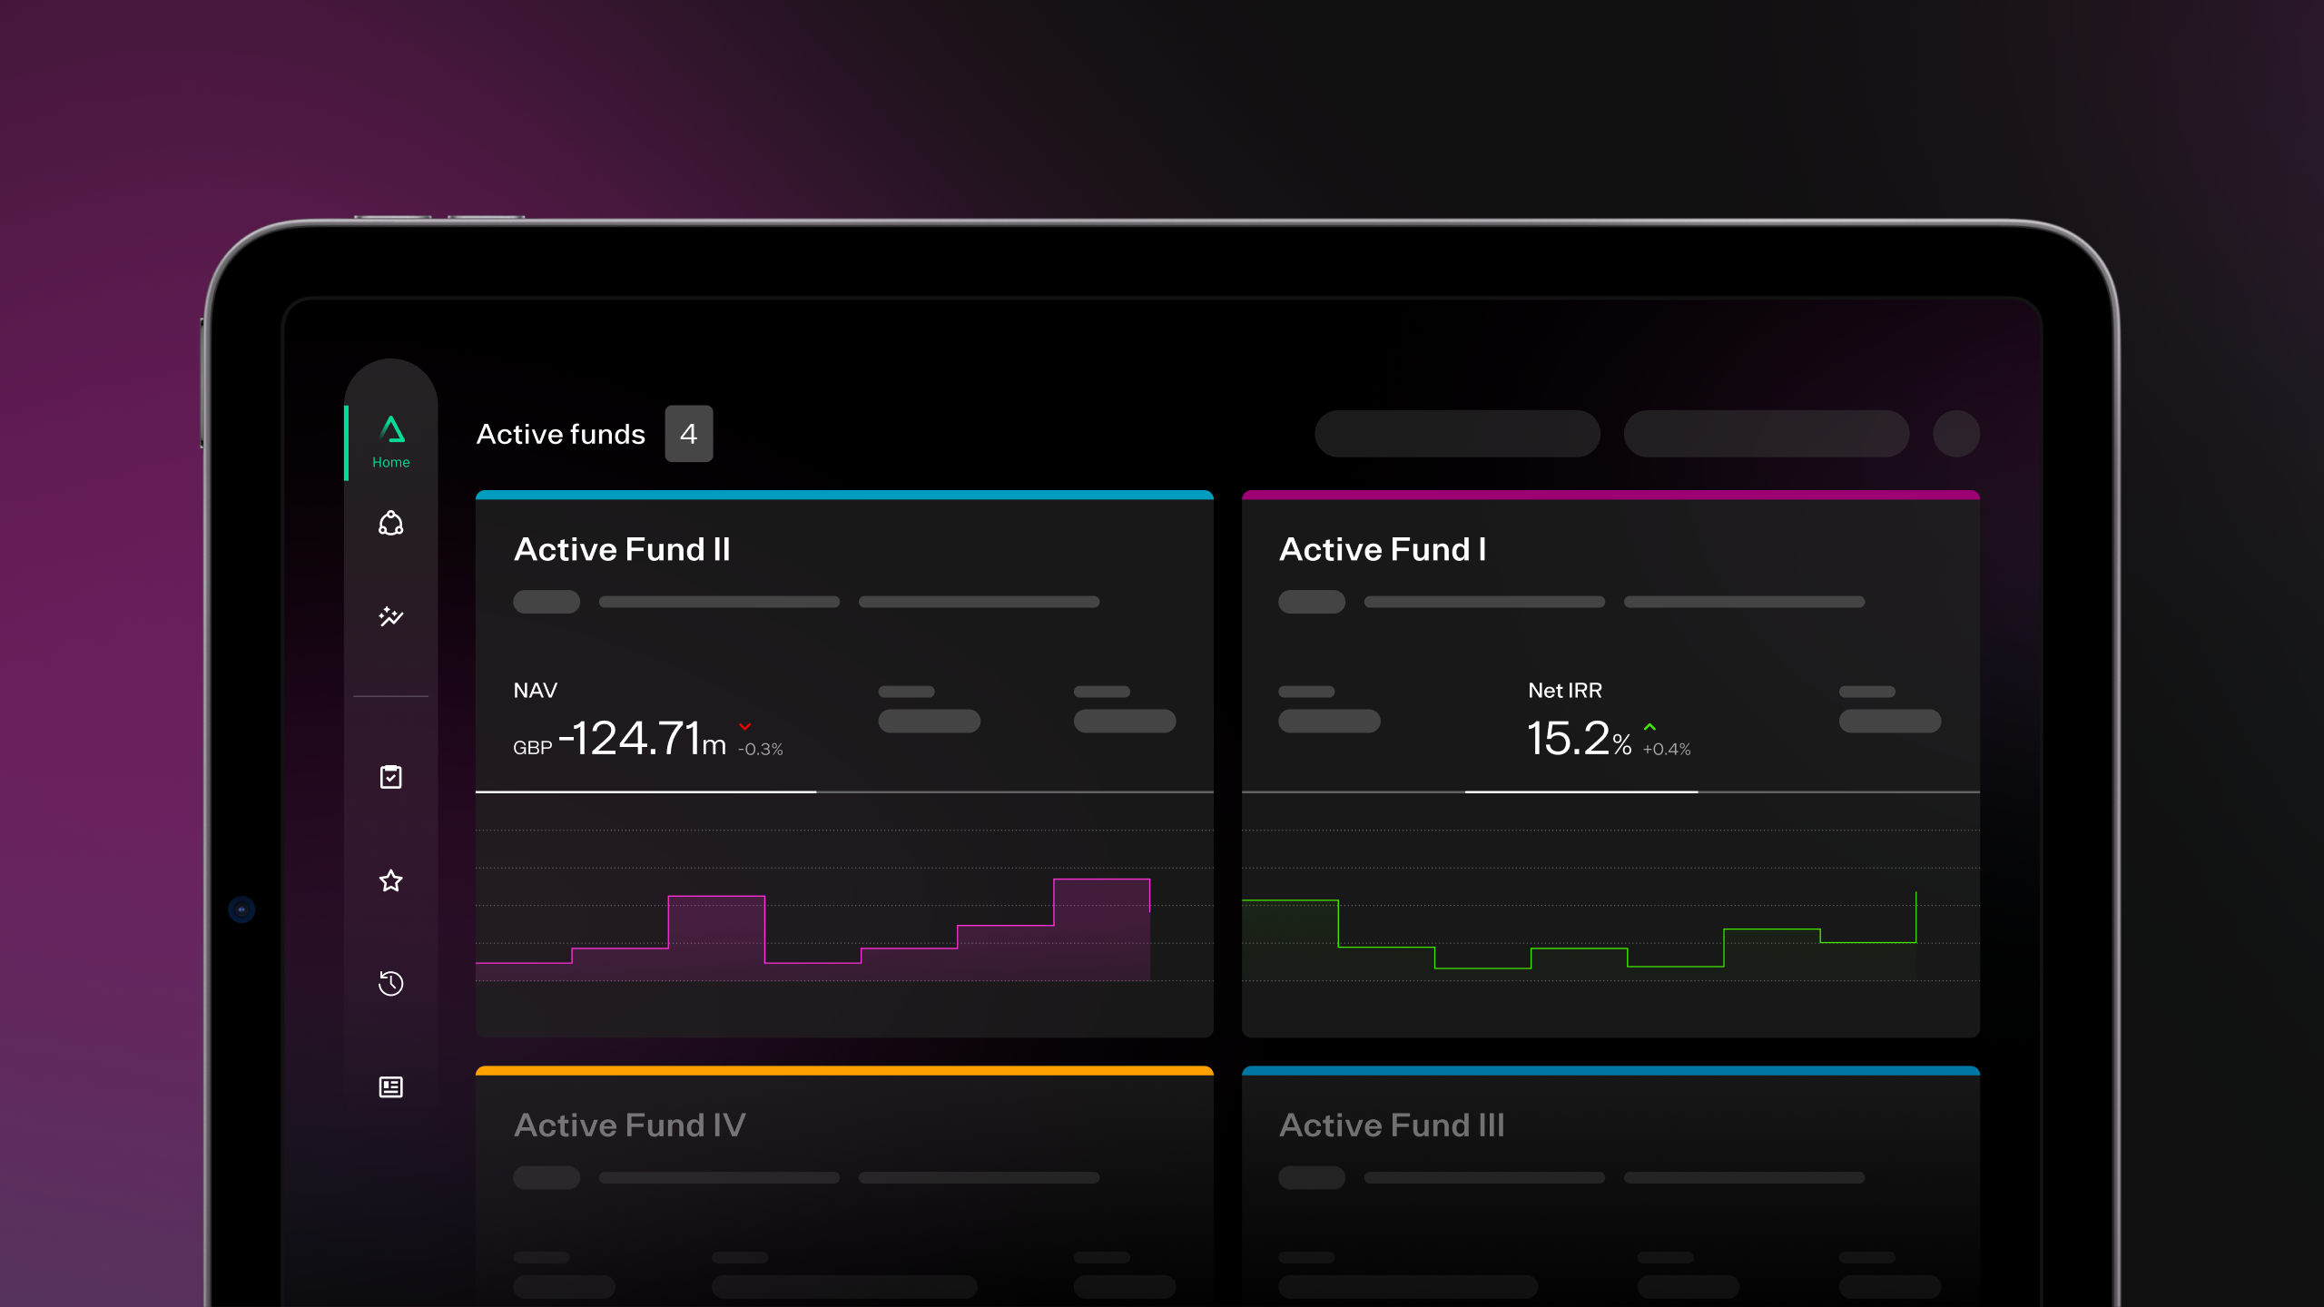Click the active funds count badge showing 4
The image size is (2324, 1307).
(688, 434)
